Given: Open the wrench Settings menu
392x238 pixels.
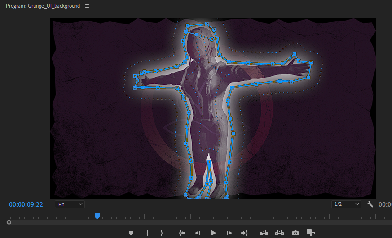Looking at the screenshot, I should [x=370, y=204].
